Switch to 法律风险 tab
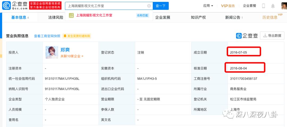The height and width of the screenshot is (127, 287). point(56,17)
